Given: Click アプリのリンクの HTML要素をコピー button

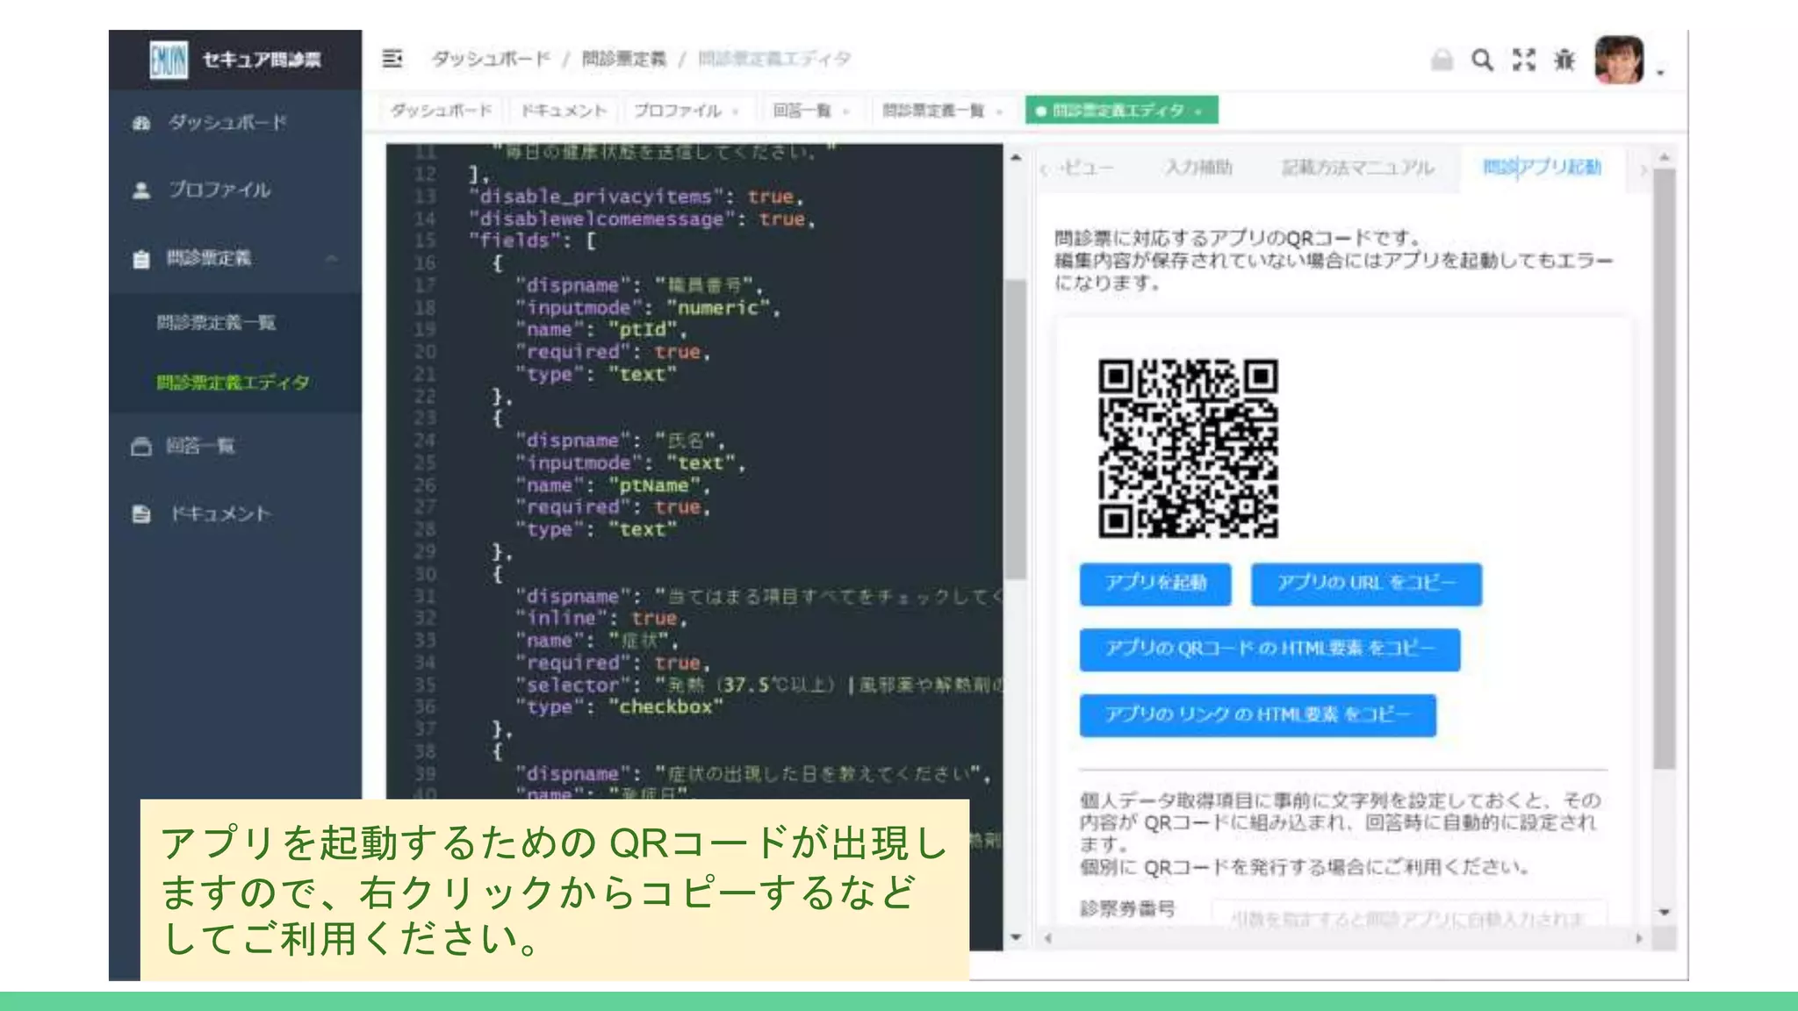Looking at the screenshot, I should (x=1257, y=715).
